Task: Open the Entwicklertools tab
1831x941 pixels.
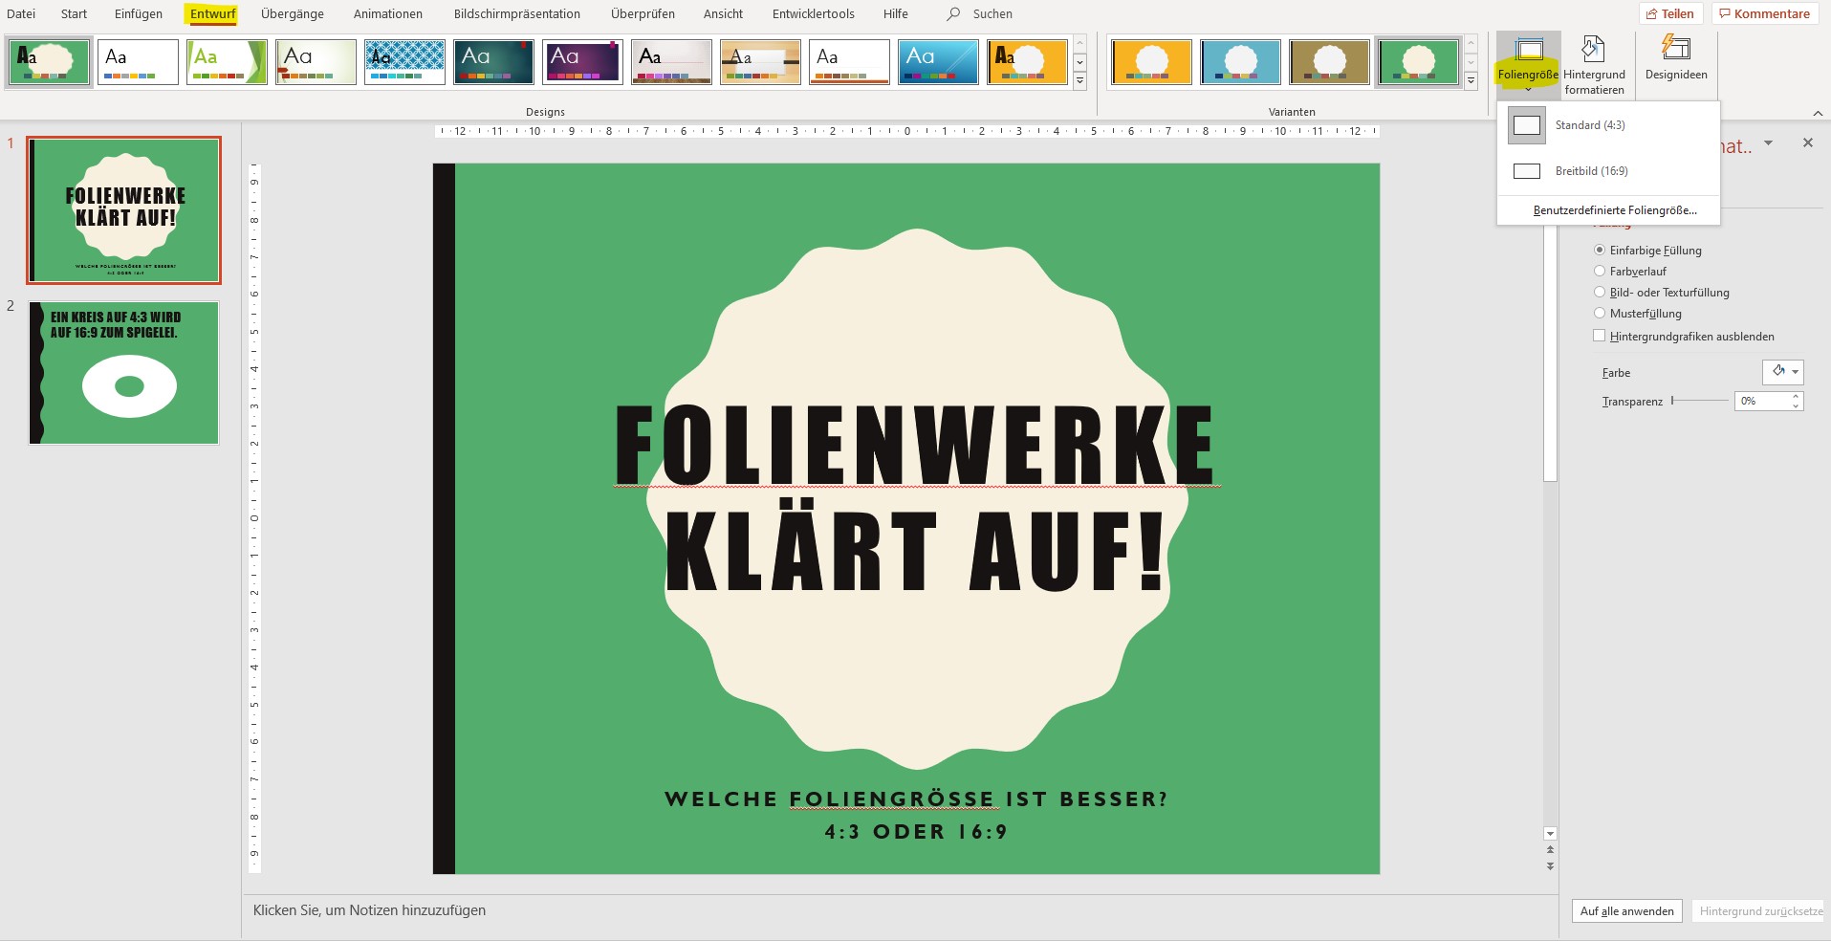Action: click(814, 13)
